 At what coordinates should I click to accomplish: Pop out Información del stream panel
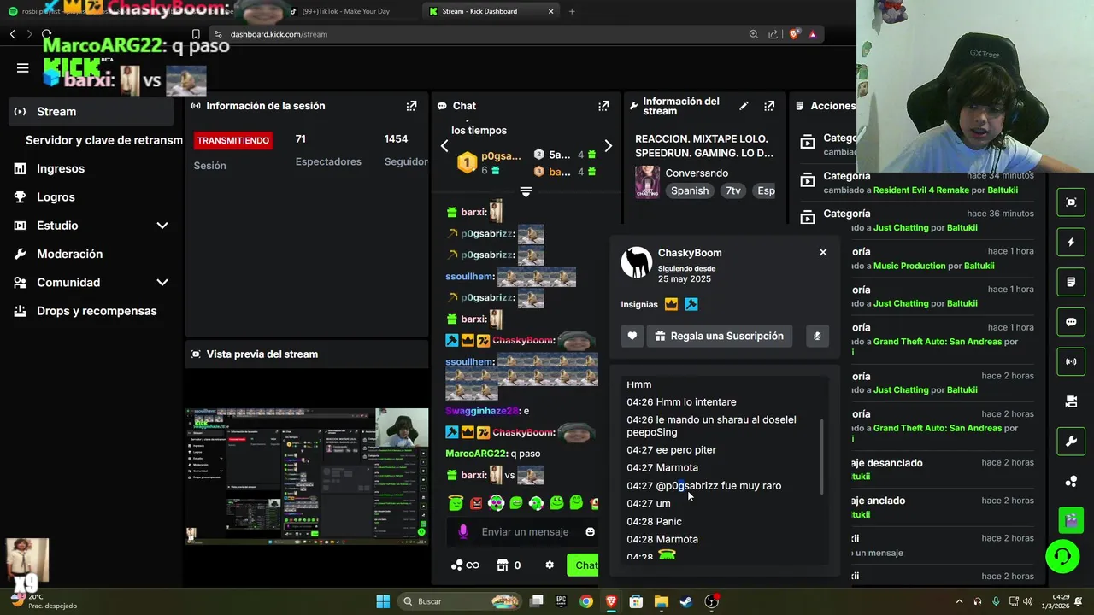tap(769, 106)
